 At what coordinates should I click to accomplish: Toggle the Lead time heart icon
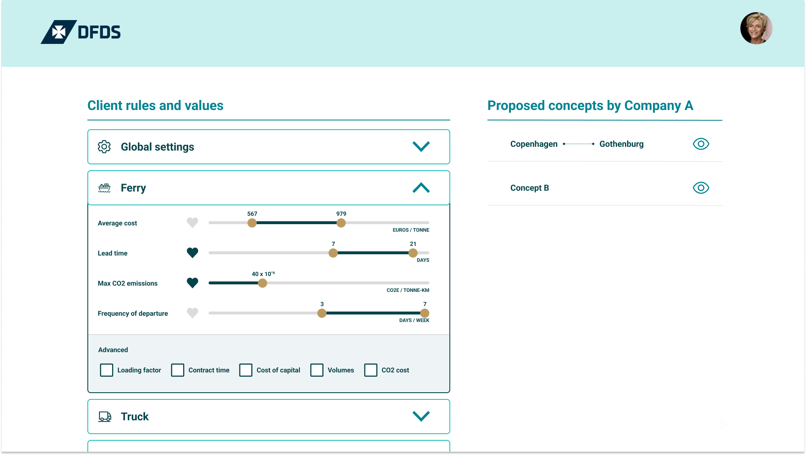tap(192, 253)
